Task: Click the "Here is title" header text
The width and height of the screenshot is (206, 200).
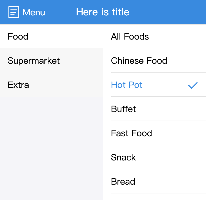Action: 103,12
